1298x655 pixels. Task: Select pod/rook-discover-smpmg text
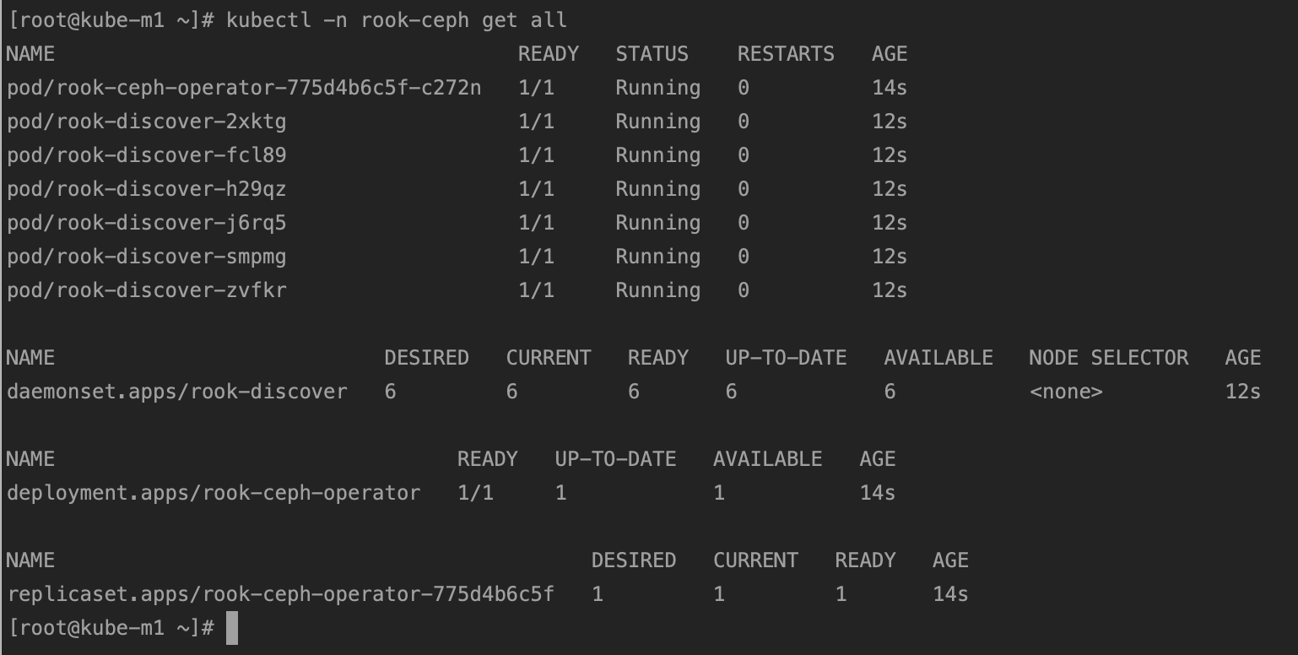pos(147,257)
